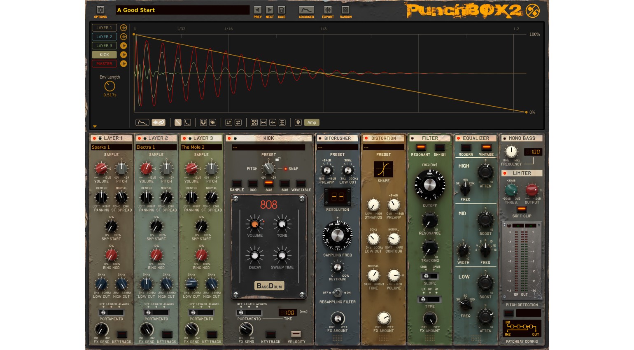Open Layer 2 sample selector Electra 1
The width and height of the screenshot is (634, 350).
click(156, 147)
